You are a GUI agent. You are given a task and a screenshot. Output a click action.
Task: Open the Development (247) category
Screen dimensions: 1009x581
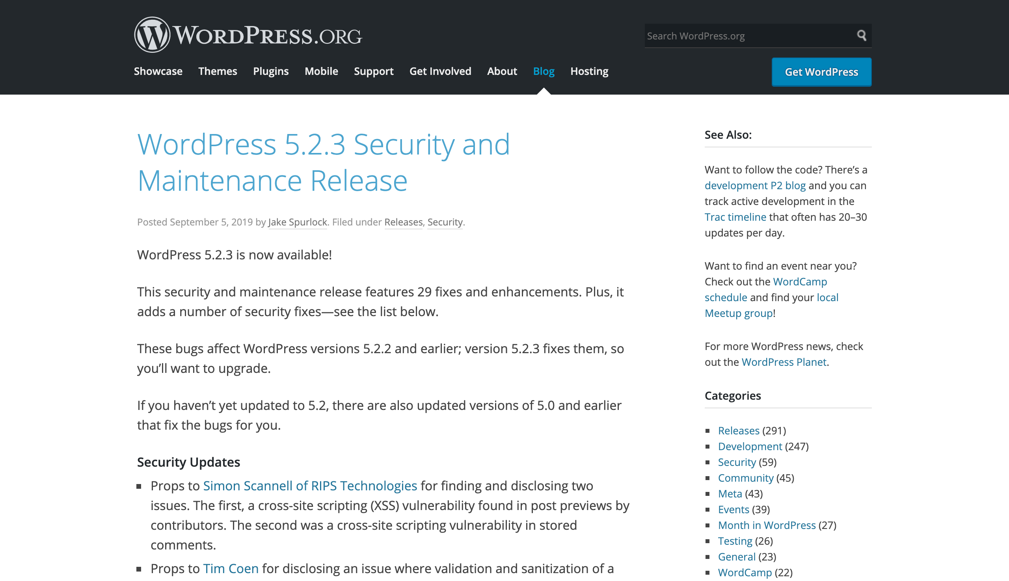pos(750,447)
